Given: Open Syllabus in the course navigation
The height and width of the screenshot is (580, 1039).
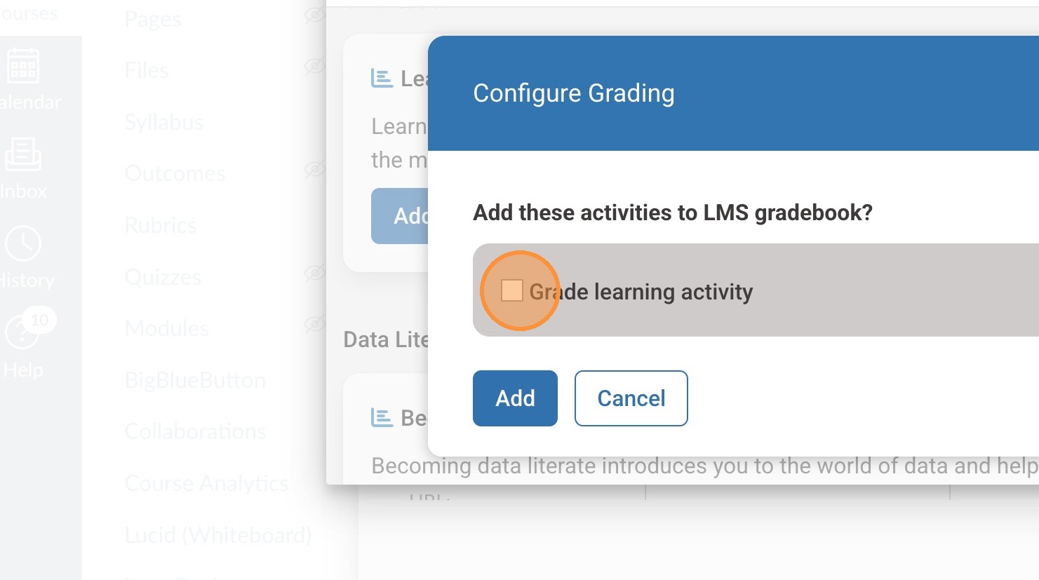Looking at the screenshot, I should (x=164, y=122).
